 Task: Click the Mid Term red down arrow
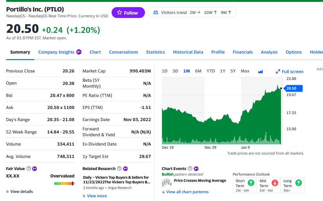coord(275,183)
